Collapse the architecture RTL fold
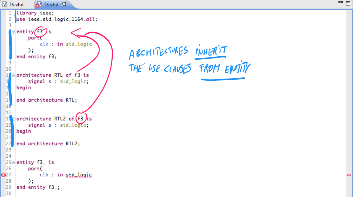The height and width of the screenshot is (197, 353). pos(13,75)
